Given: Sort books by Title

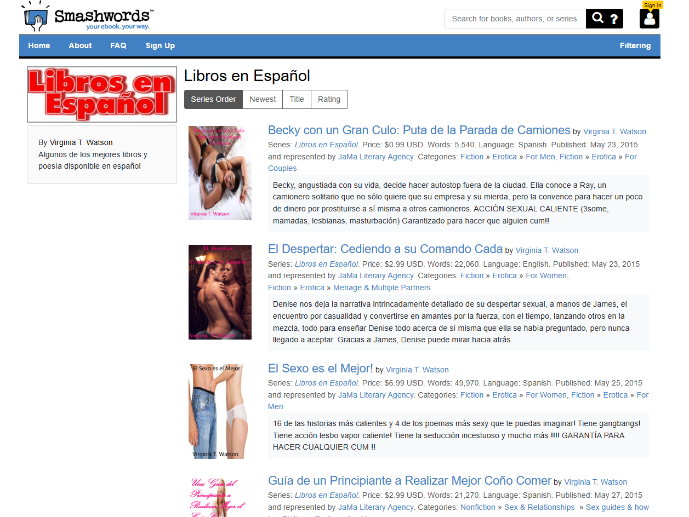Looking at the screenshot, I should click(x=297, y=99).
